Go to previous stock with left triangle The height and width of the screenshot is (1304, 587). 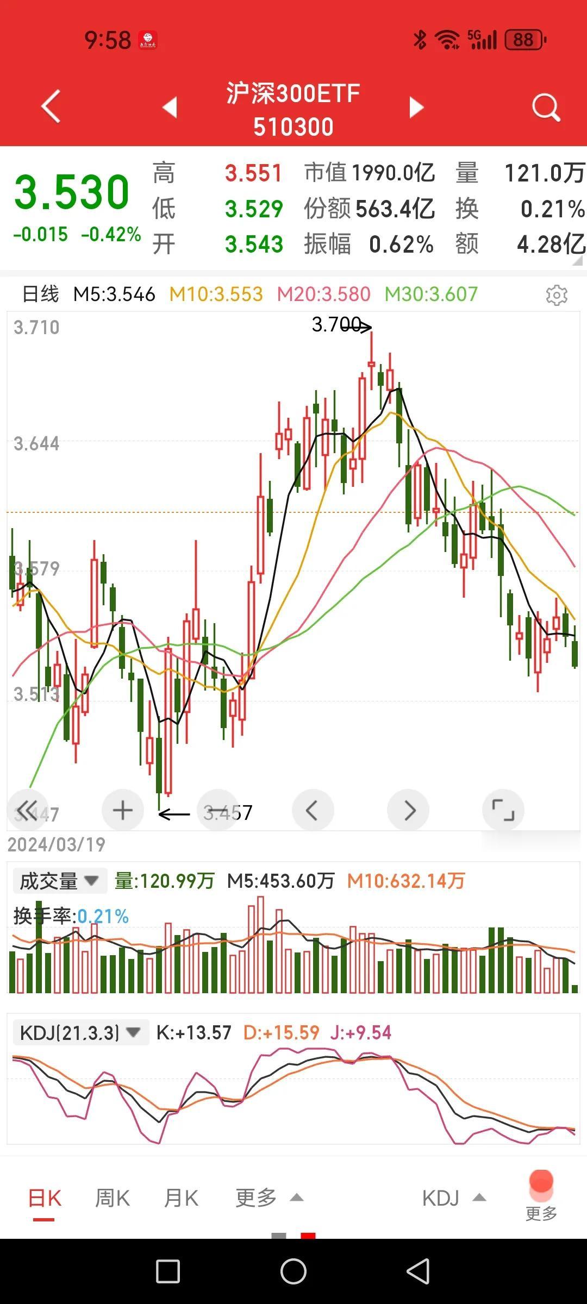pyautogui.click(x=170, y=107)
